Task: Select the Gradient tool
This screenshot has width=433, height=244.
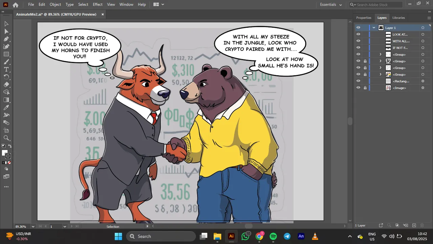Action: click(6, 100)
